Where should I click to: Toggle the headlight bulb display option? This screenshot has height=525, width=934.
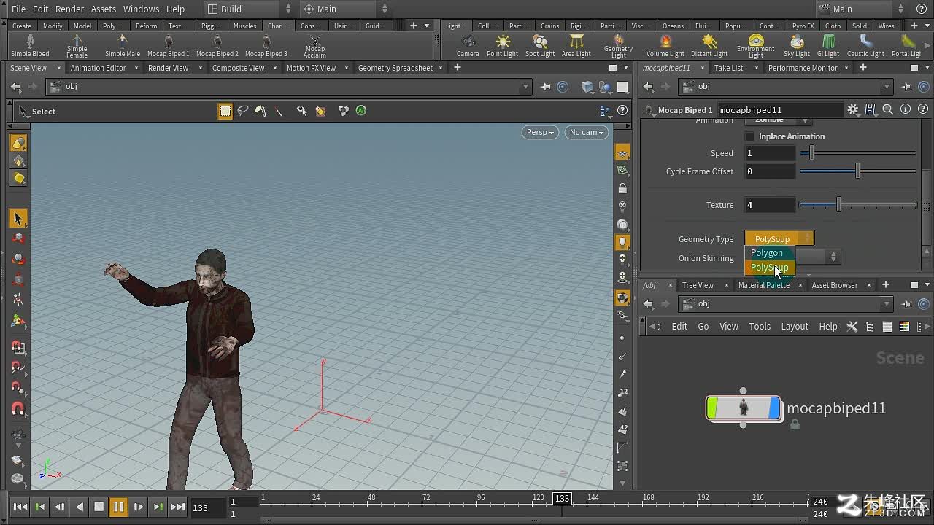click(x=622, y=242)
